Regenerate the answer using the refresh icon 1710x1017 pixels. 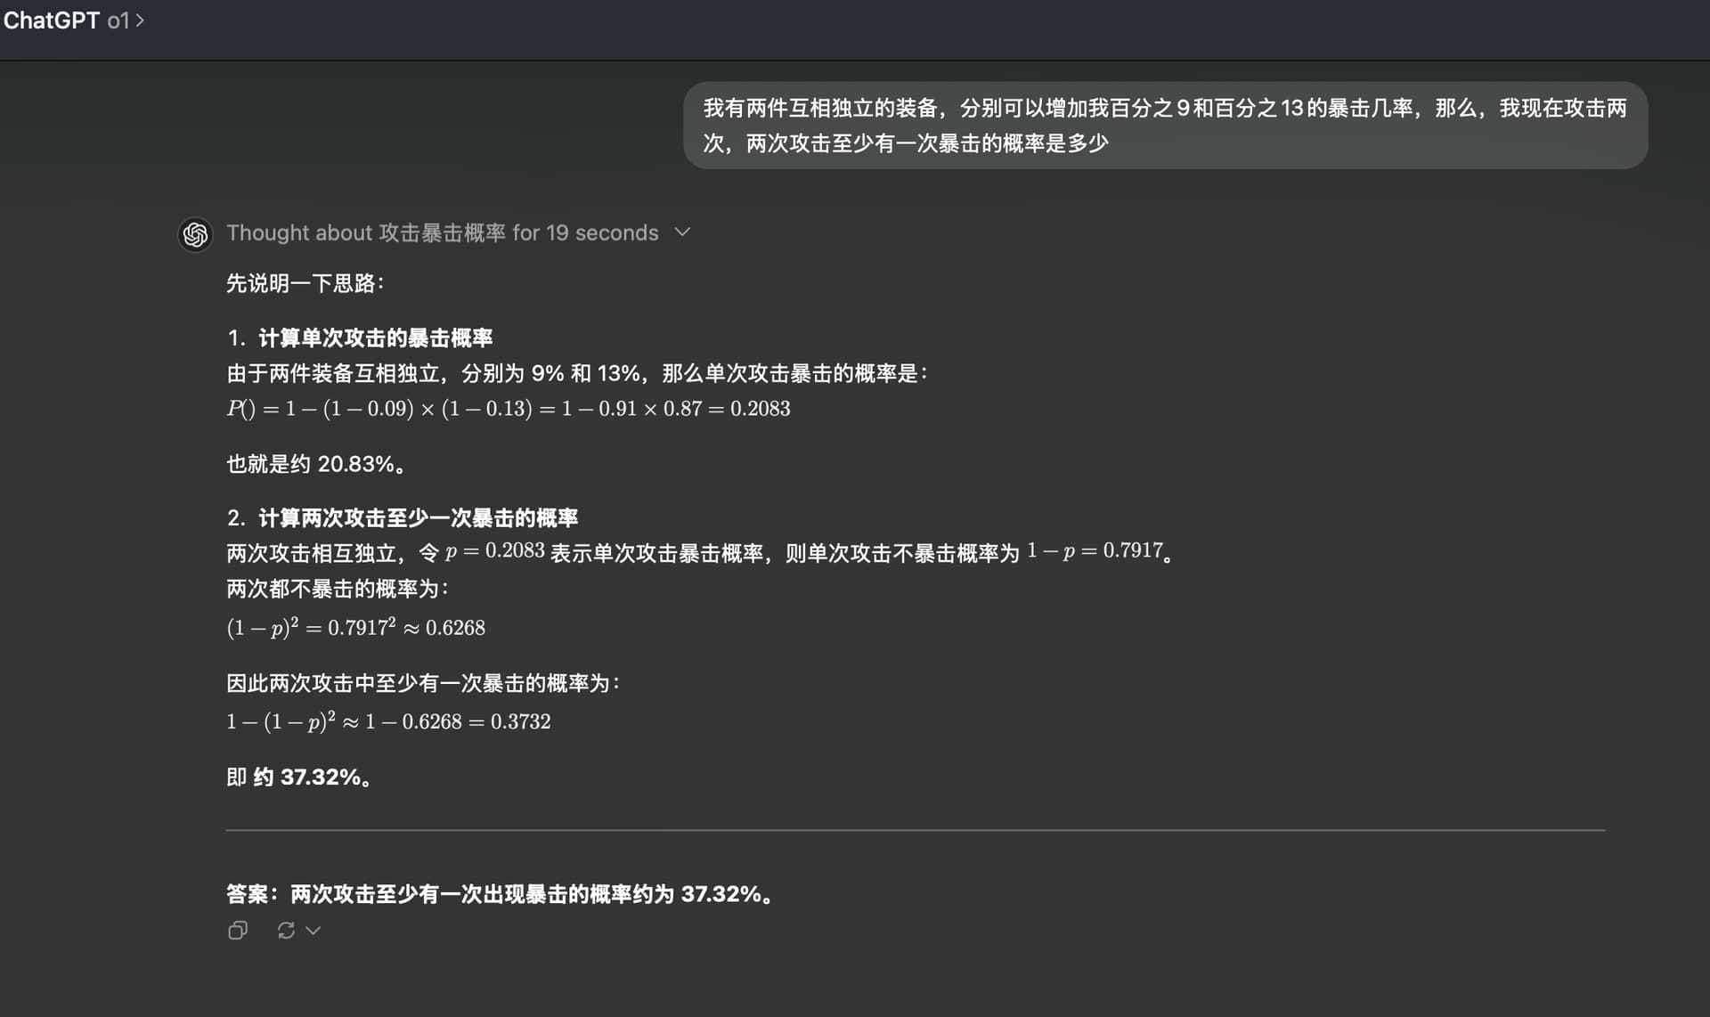[x=286, y=931]
